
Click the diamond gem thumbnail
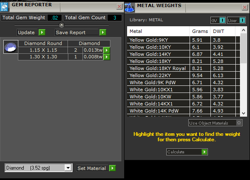coord(10,47)
